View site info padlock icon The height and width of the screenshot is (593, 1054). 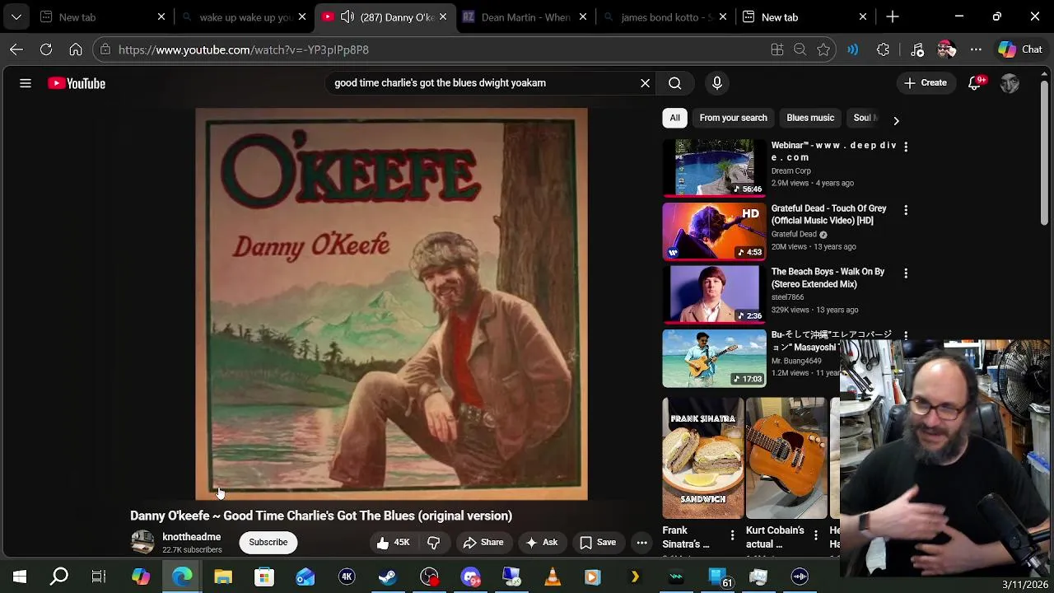click(105, 49)
